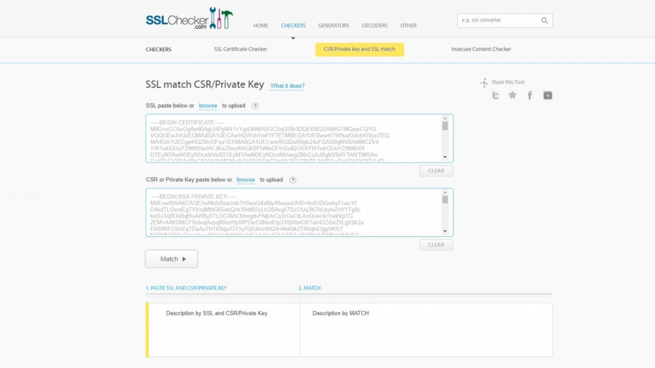Image resolution: width=655 pixels, height=368 pixels.
Task: Open help icon beside CSR upload
Action: point(293,180)
